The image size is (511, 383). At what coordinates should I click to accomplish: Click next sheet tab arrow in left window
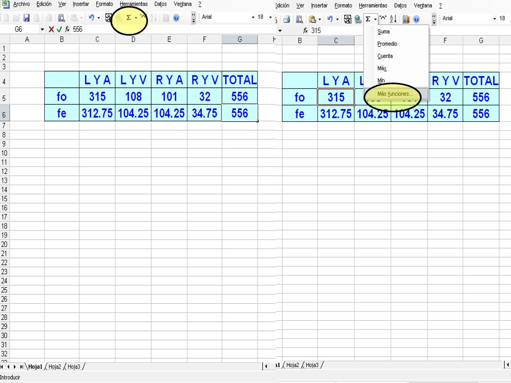[x=15, y=367]
